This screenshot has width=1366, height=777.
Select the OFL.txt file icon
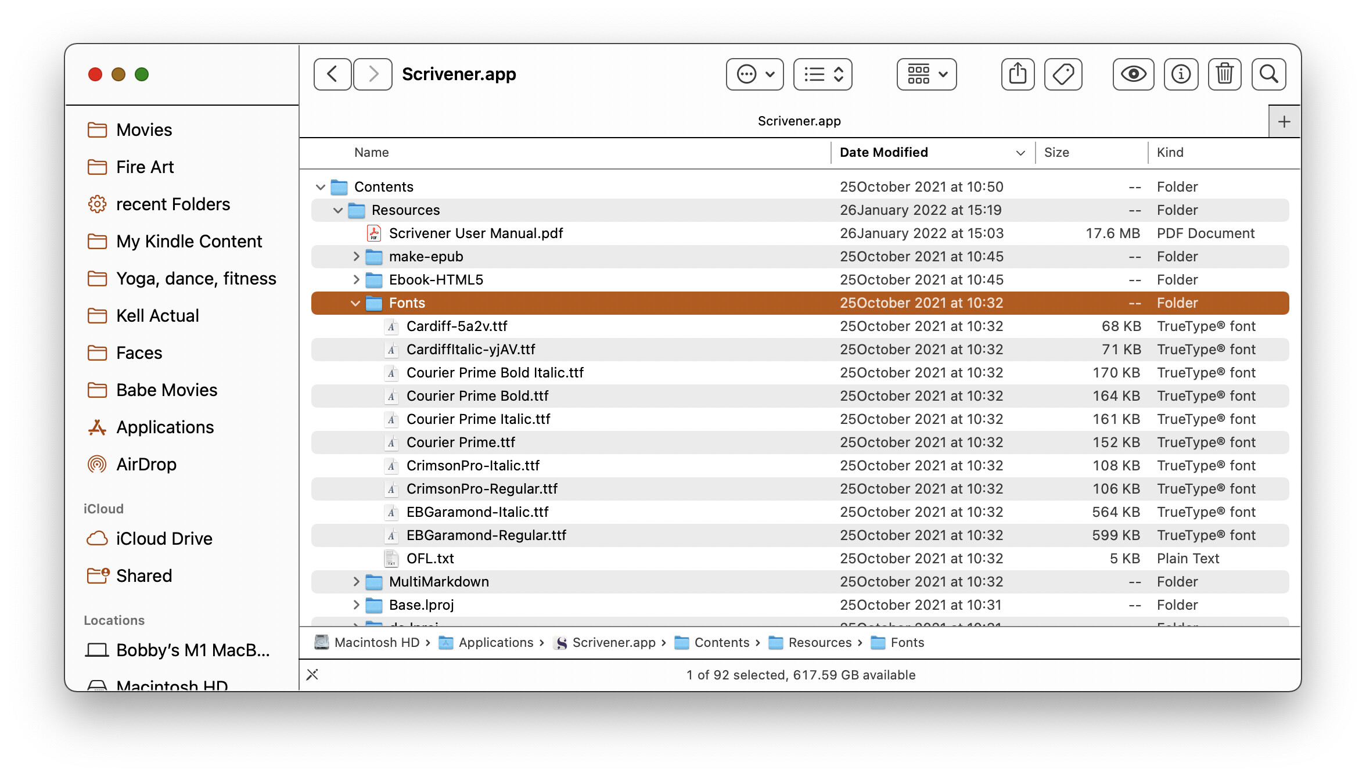pyautogui.click(x=391, y=559)
